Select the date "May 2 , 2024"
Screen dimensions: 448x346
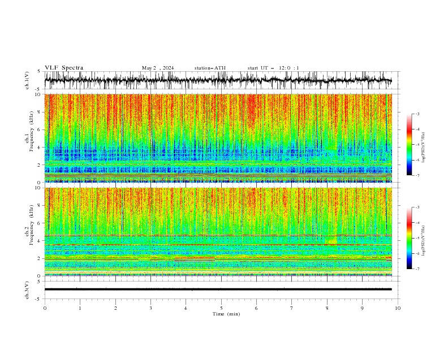coord(158,68)
